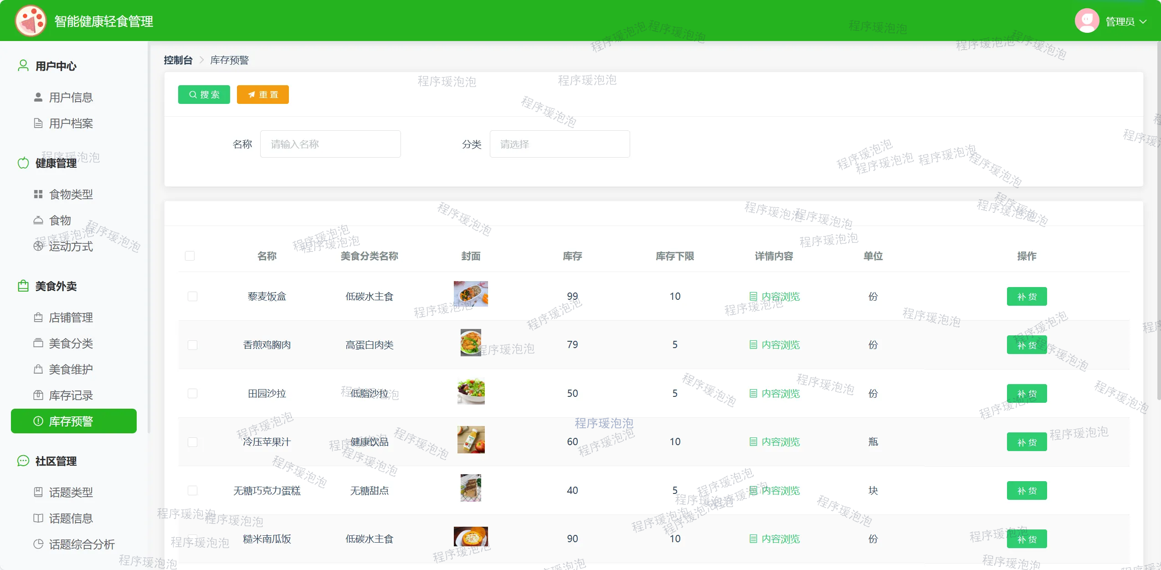
Task: Click the 话题综合分析 pie chart icon
Action: (38, 544)
